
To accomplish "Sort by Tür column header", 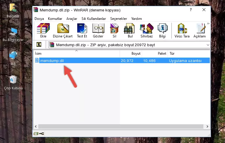I will (x=189, y=54).
